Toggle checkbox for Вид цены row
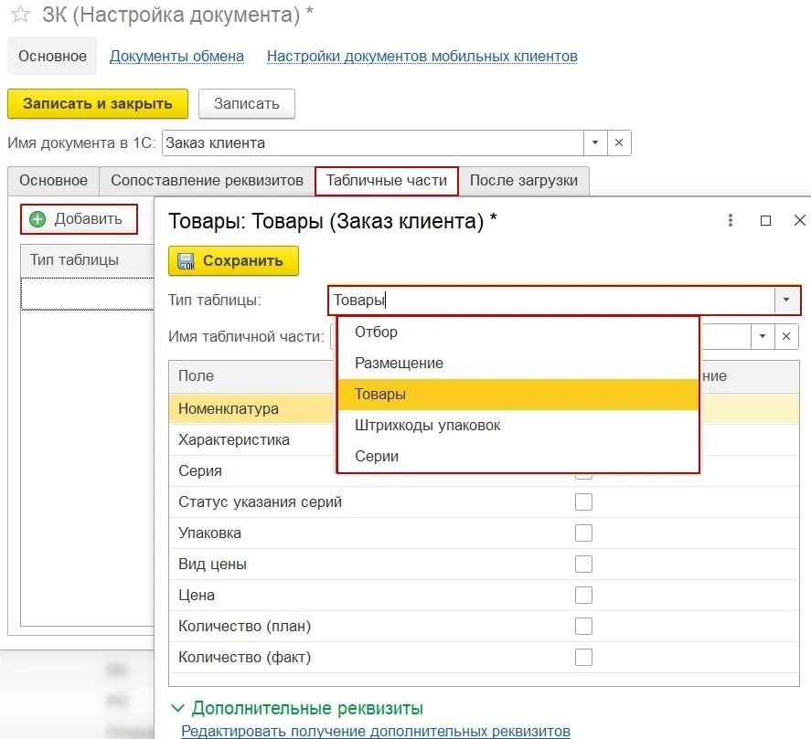 (x=583, y=564)
